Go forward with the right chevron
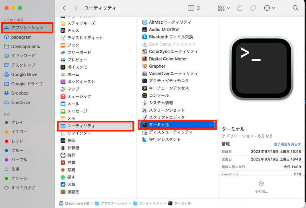This screenshot has width=306, height=208. 76,8
